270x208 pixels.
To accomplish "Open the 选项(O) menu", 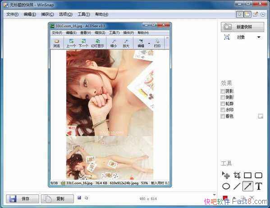I will (x=66, y=14).
